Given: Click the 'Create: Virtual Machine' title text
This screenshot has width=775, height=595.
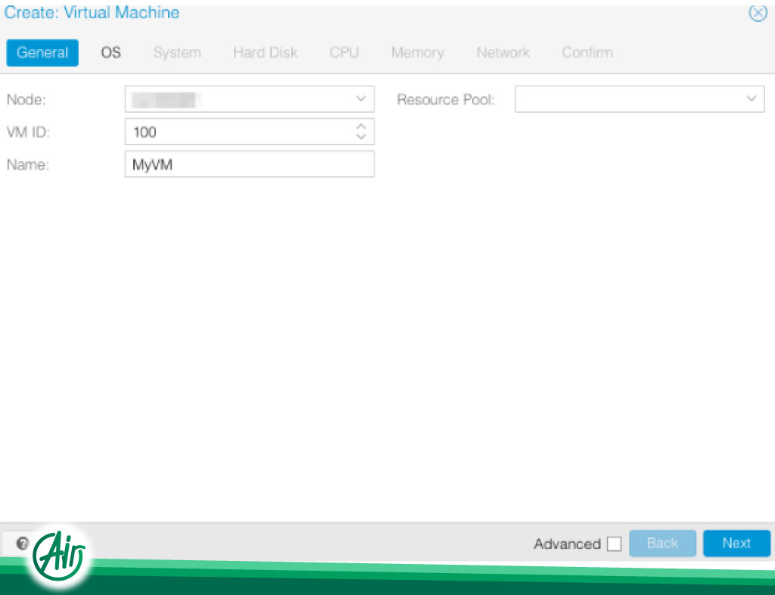Looking at the screenshot, I should click(92, 12).
